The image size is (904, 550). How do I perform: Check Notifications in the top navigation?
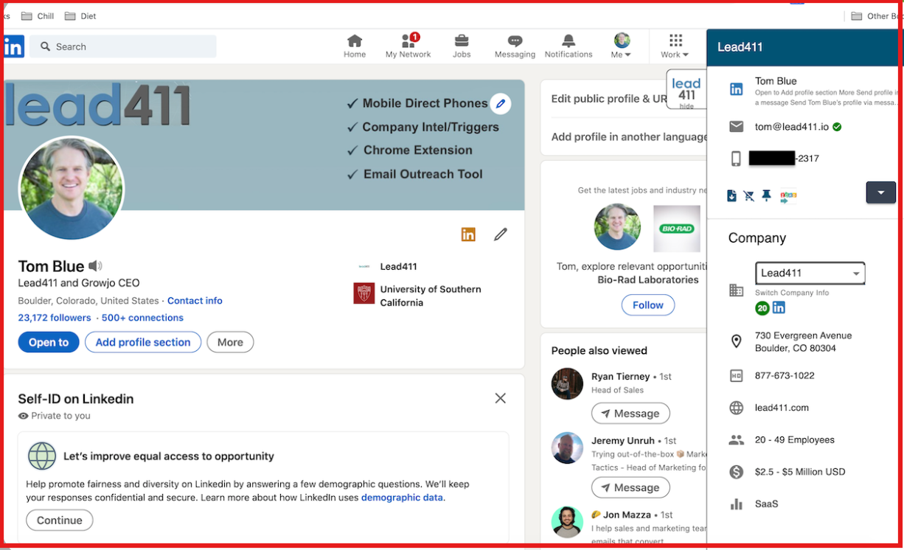[568, 45]
